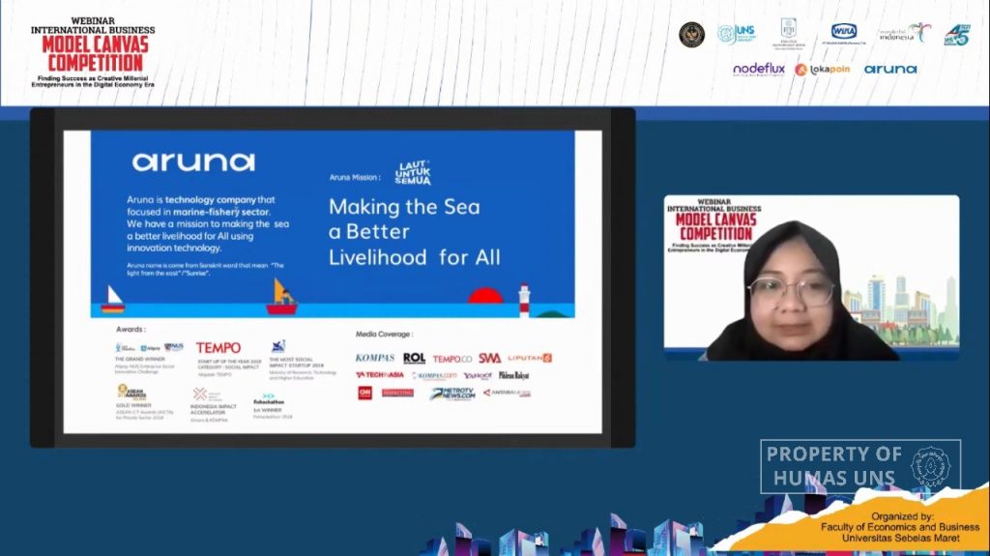The image size is (990, 556).
Task: Click the 'GOLD WINNER' award text
Action: tap(133, 405)
